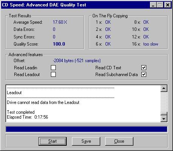Click the log scrollbar up arrow

164,88
